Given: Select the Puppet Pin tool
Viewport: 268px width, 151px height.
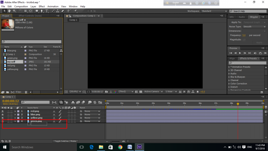Looking at the screenshot, I should pyautogui.click(x=75, y=11).
